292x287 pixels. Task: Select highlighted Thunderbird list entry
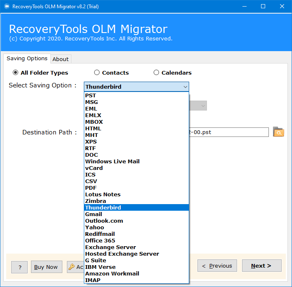coord(136,208)
